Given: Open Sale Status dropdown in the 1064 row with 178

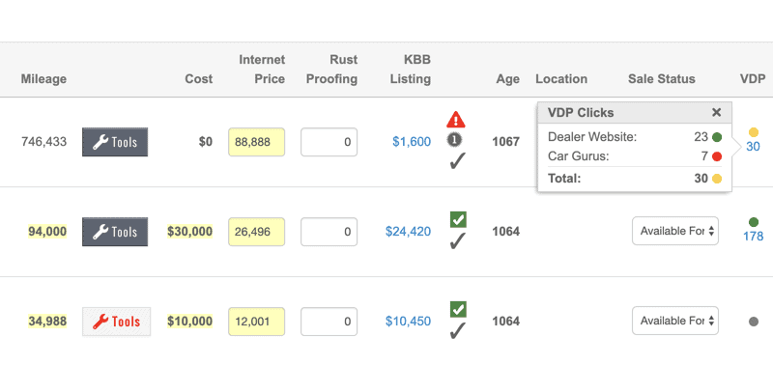Looking at the screenshot, I should click(x=675, y=231).
